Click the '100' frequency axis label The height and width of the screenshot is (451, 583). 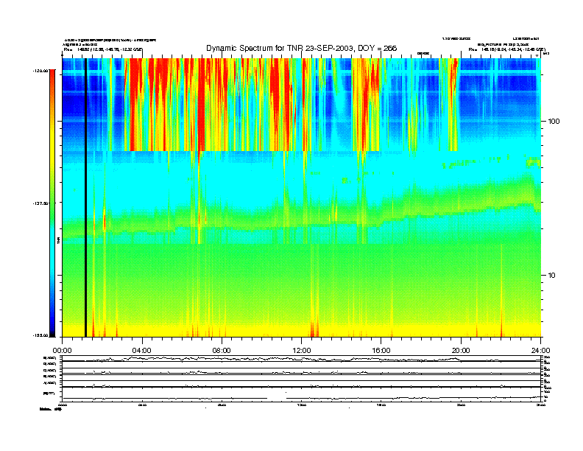point(554,122)
